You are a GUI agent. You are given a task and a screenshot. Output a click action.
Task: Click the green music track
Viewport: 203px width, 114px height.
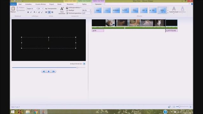pos(134,28)
